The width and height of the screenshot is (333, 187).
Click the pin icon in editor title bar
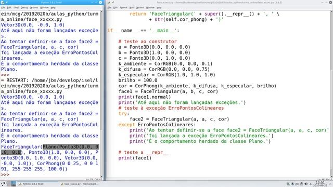(113, 2)
